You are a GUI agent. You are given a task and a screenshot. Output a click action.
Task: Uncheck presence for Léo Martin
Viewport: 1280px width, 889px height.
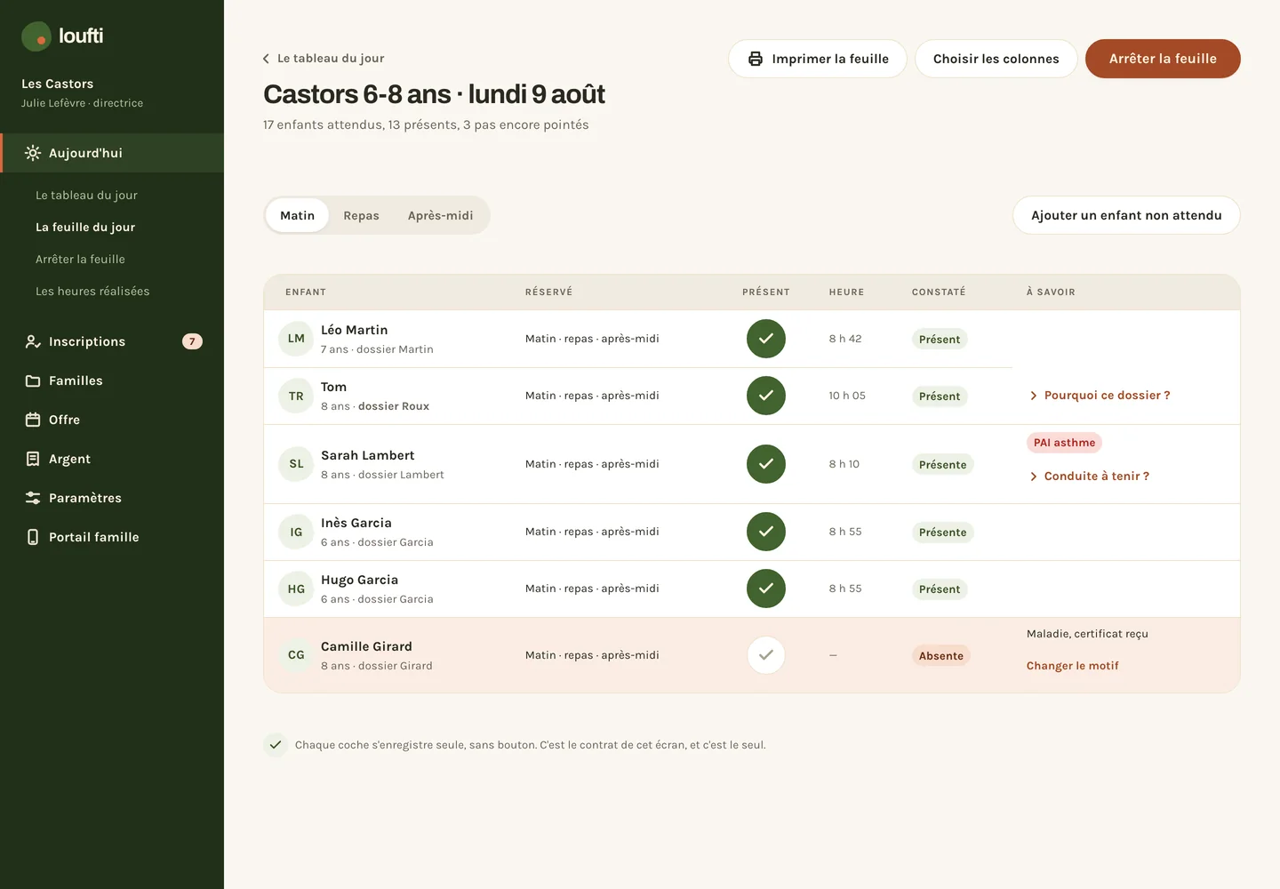(x=766, y=339)
